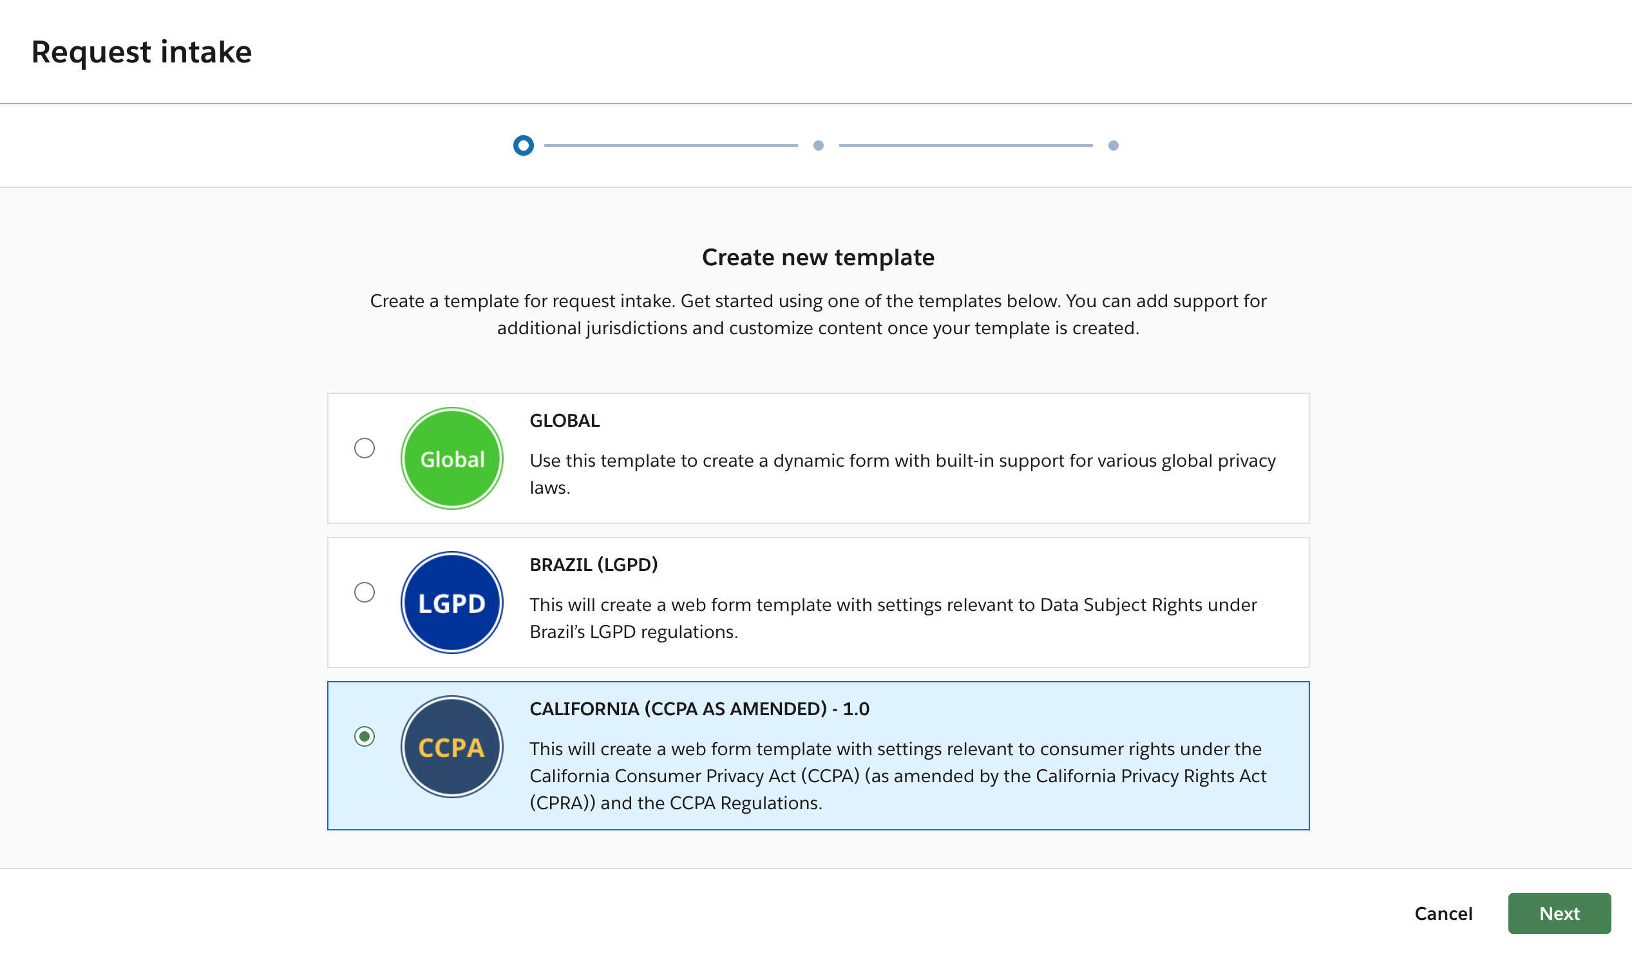Click the second wizard step dot
The image size is (1632, 954).
(x=818, y=145)
